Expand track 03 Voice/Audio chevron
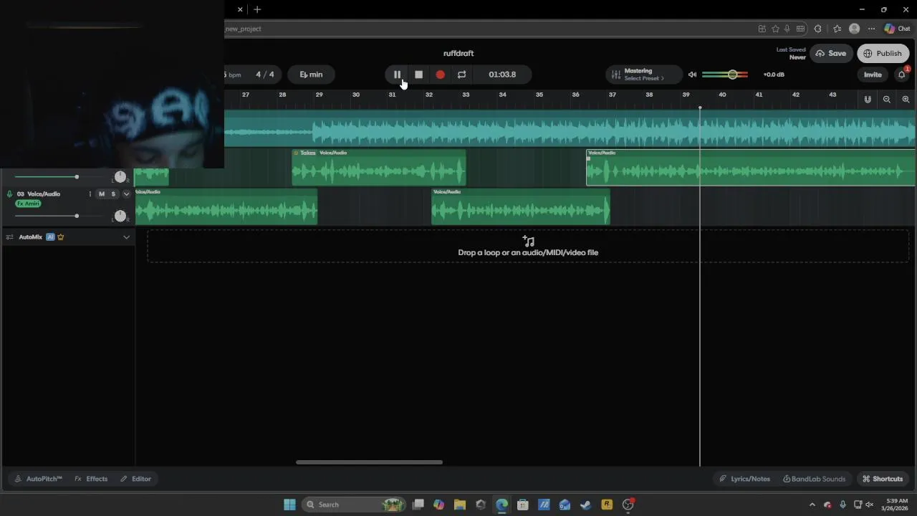The image size is (917, 516). click(x=126, y=194)
